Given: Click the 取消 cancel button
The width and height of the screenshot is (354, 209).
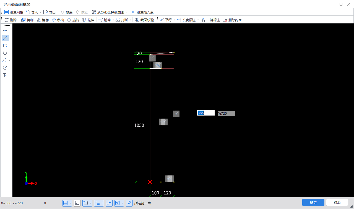Looking at the screenshot, I should coord(337,202).
